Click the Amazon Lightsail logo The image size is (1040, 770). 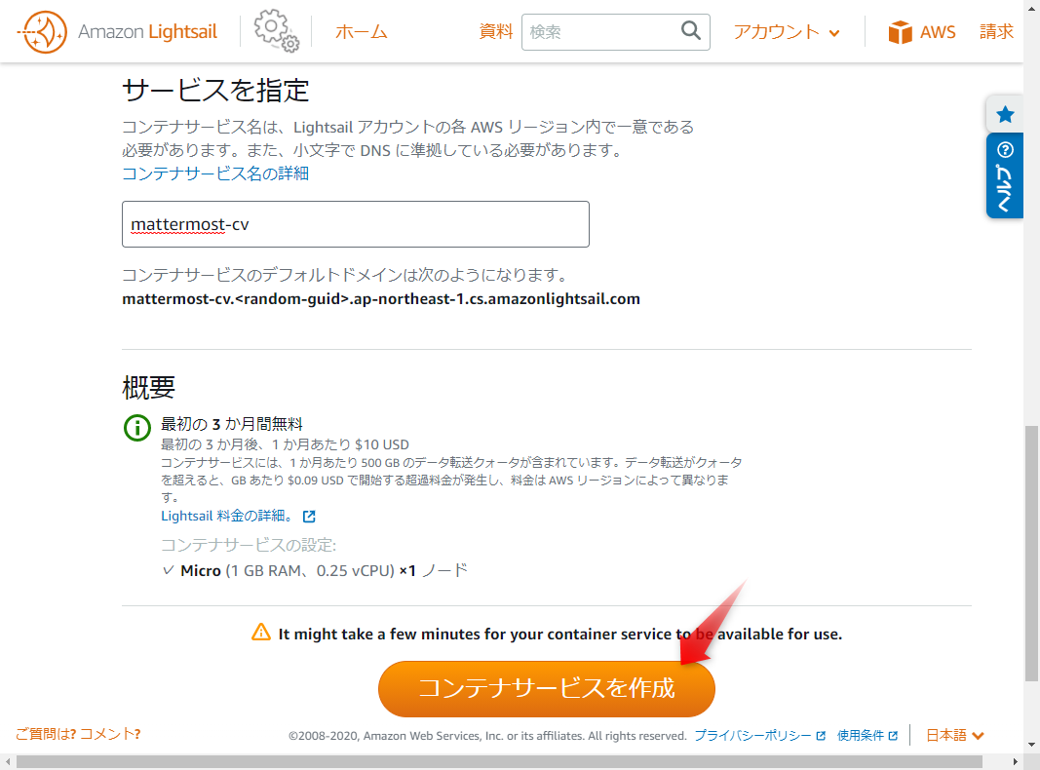[x=117, y=32]
